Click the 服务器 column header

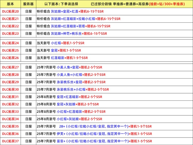coord(28,4)
